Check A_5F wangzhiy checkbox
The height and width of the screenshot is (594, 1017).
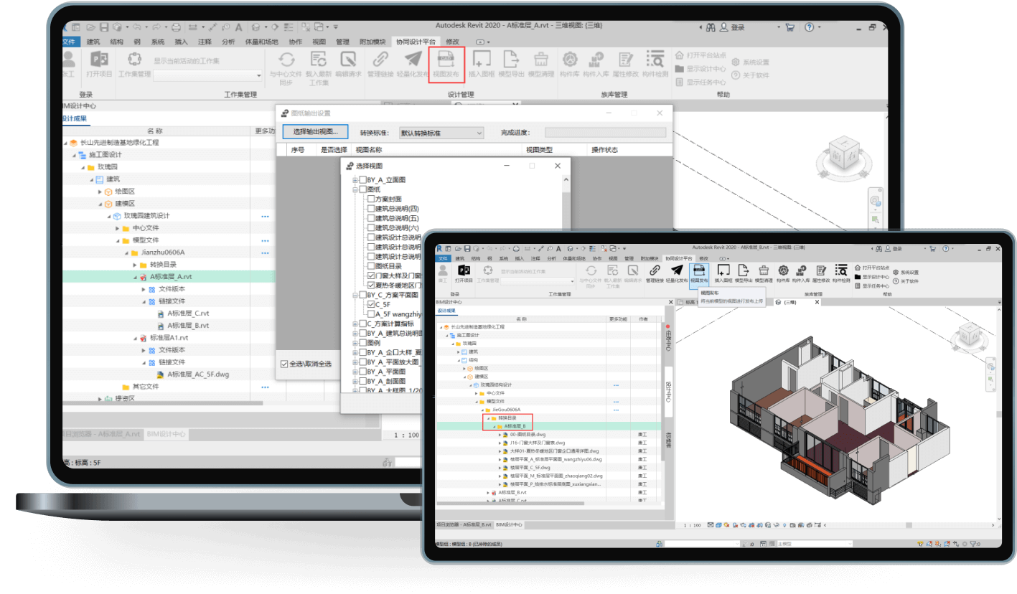[x=371, y=313]
